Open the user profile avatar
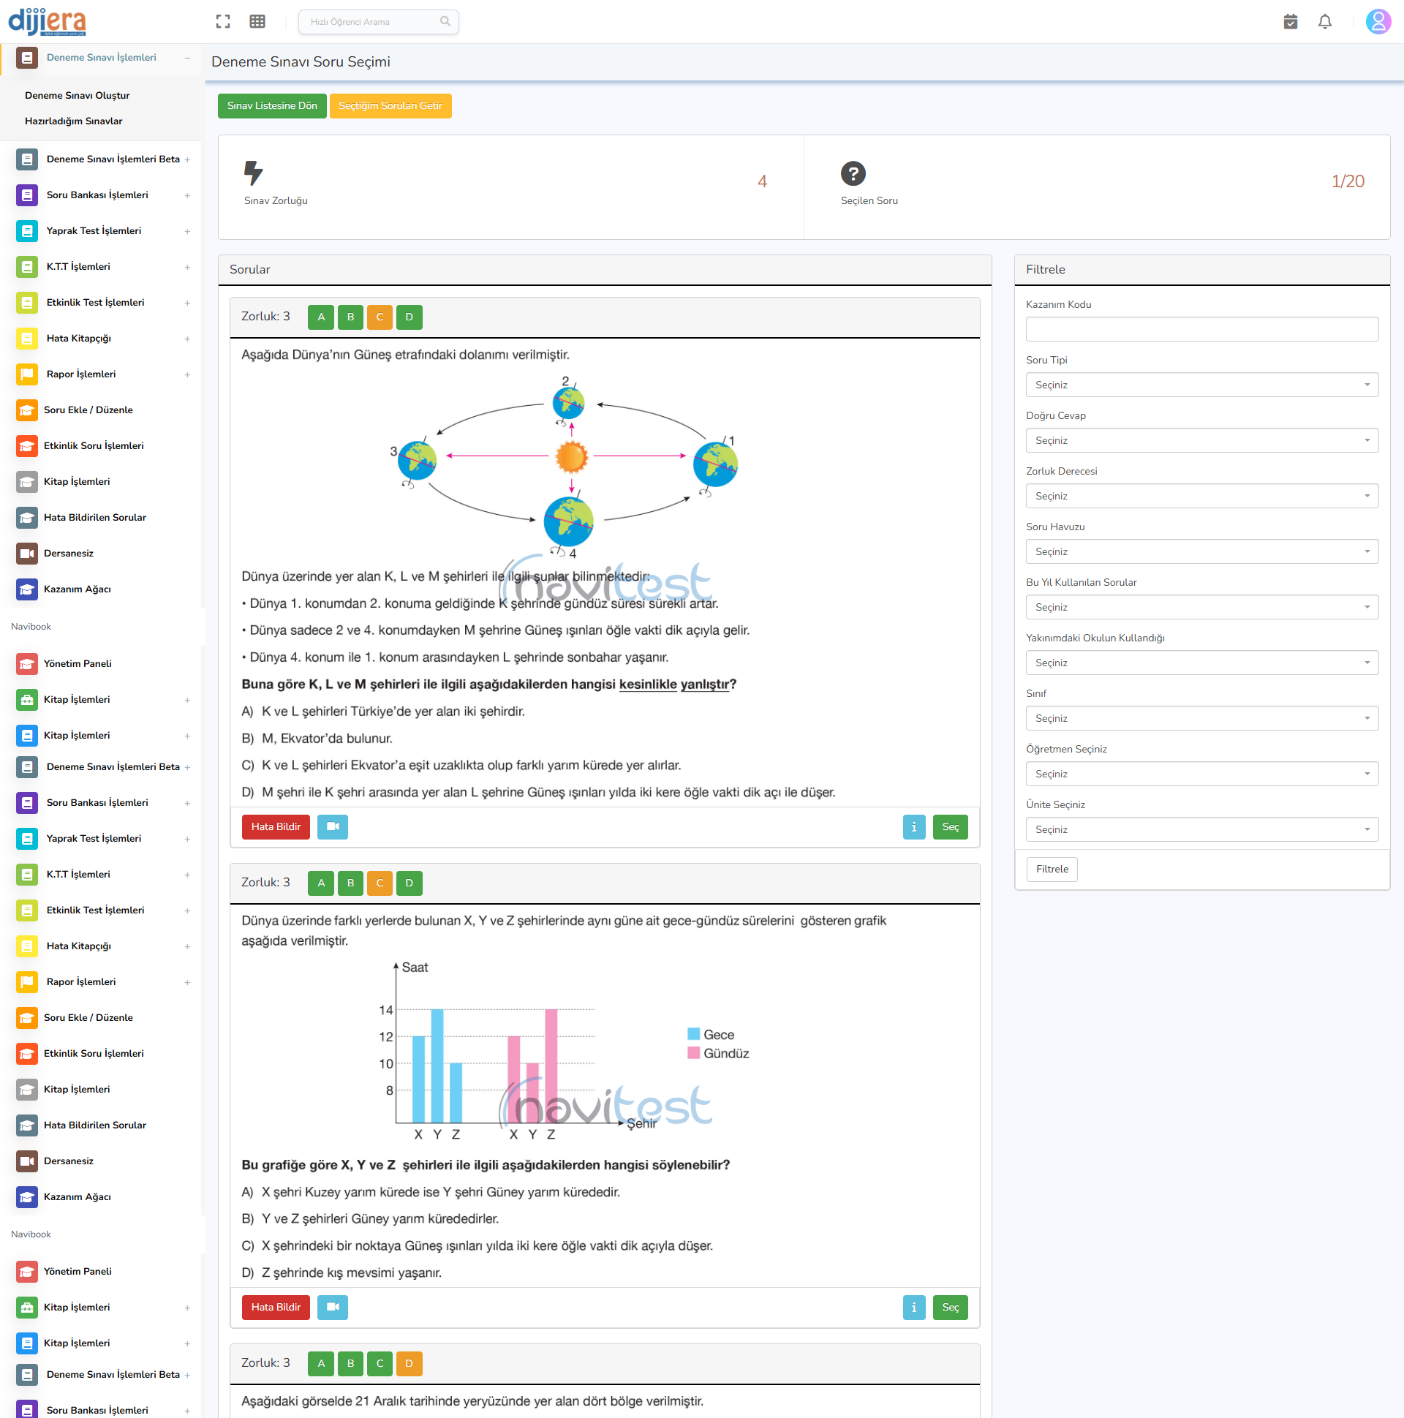 1378,21
